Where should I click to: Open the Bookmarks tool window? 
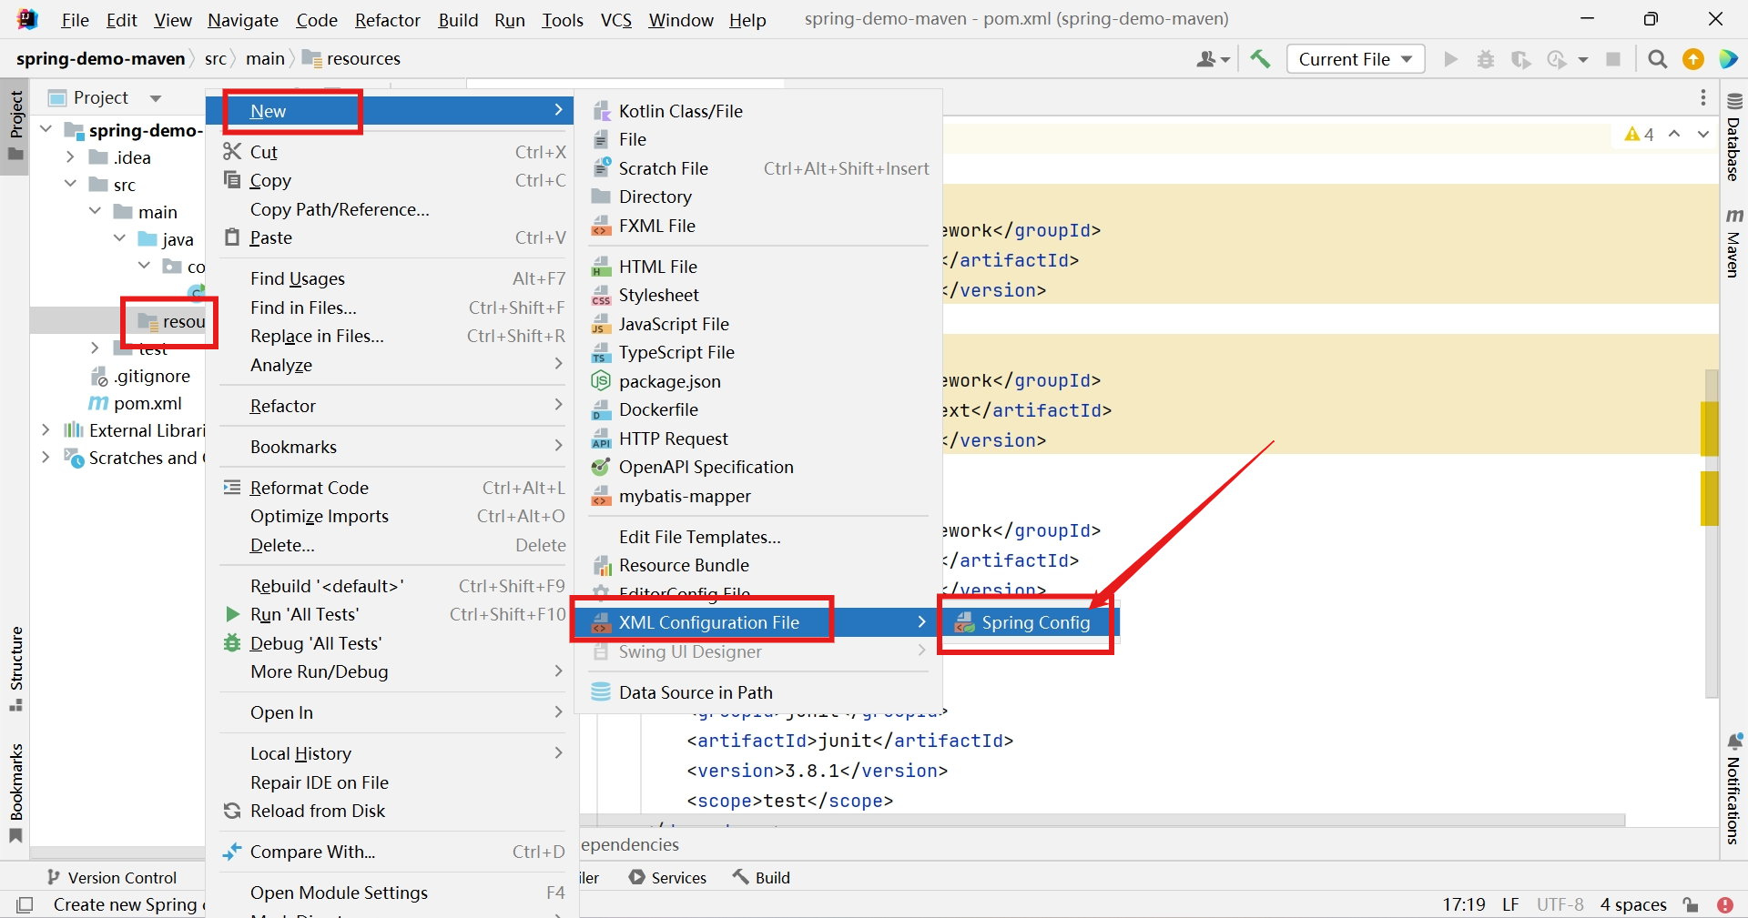tap(15, 793)
